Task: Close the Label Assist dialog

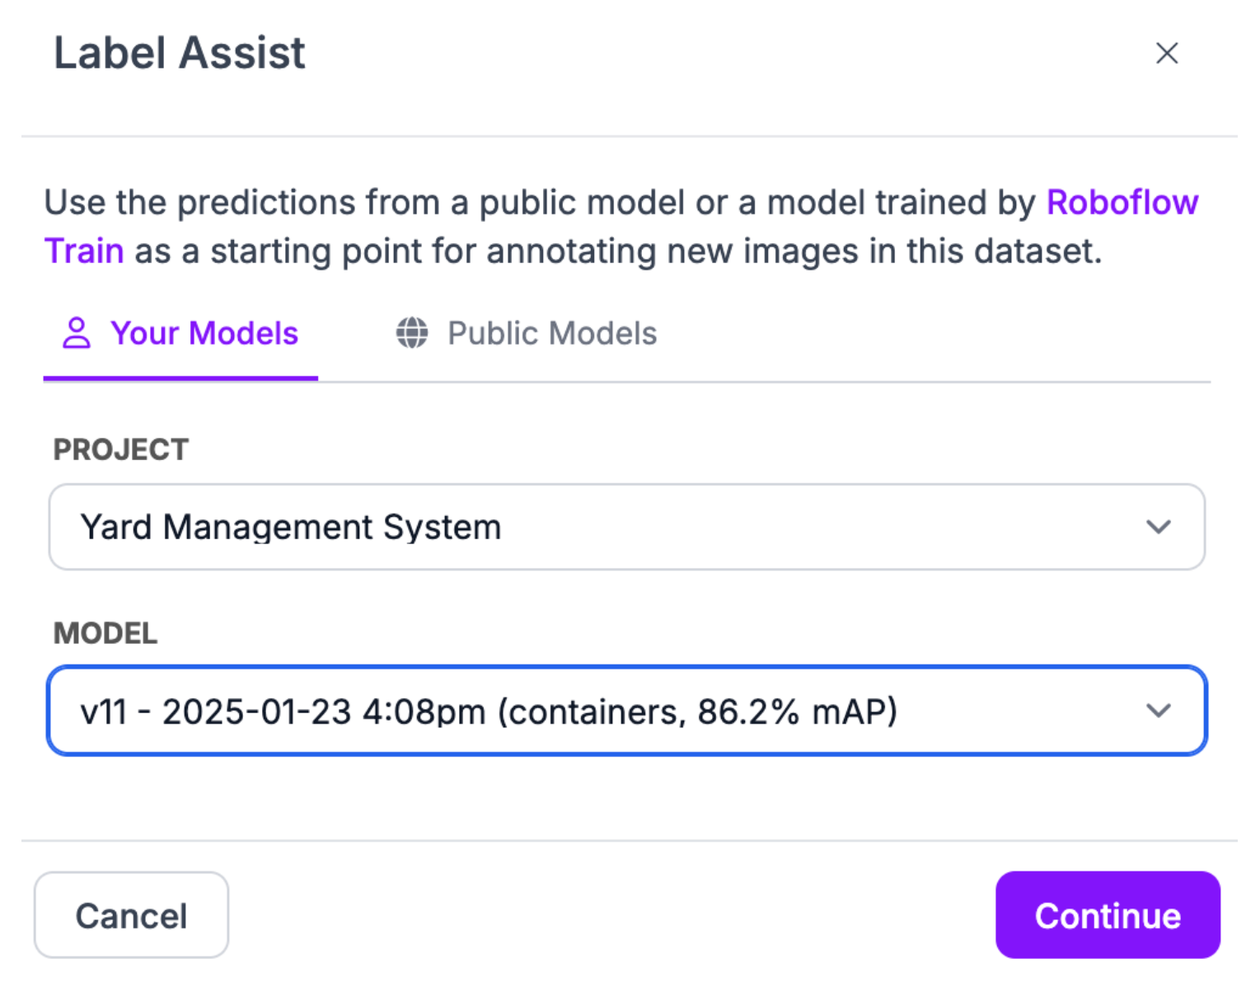Action: pyautogui.click(x=1166, y=54)
